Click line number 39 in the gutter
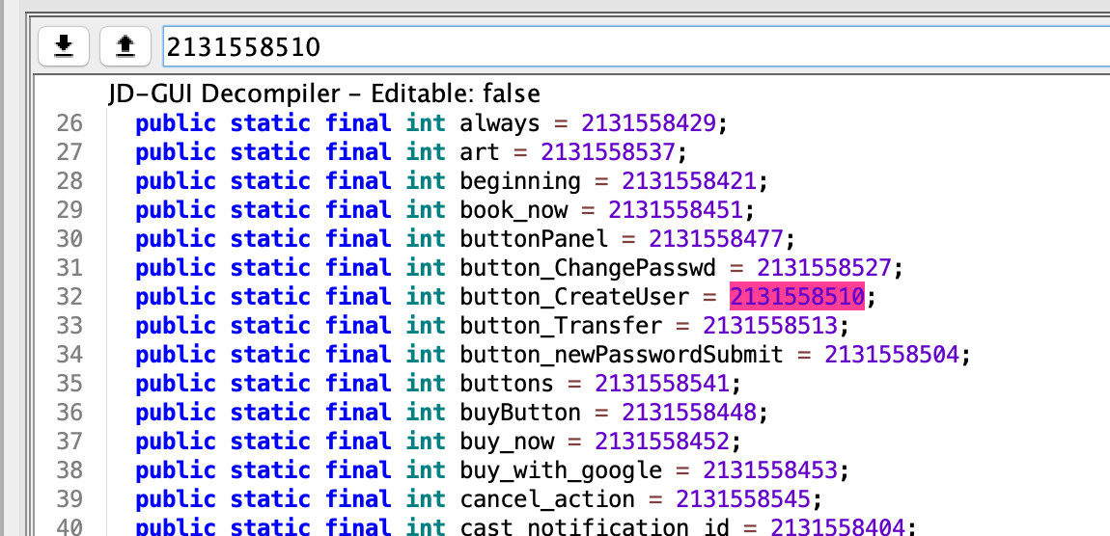 pyautogui.click(x=69, y=499)
